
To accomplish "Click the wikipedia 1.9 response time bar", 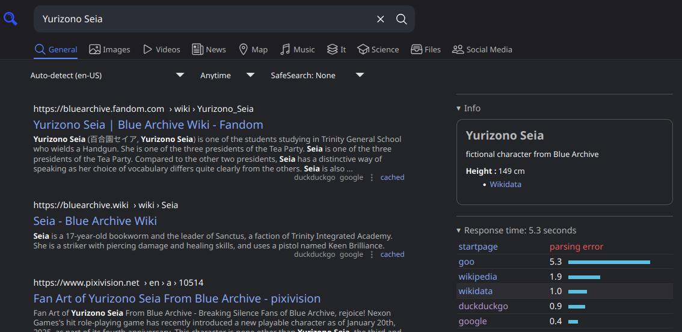I will (x=584, y=277).
